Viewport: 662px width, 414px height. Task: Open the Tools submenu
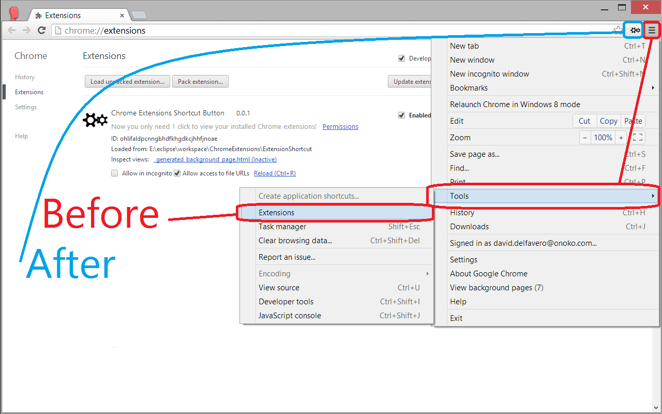(546, 196)
